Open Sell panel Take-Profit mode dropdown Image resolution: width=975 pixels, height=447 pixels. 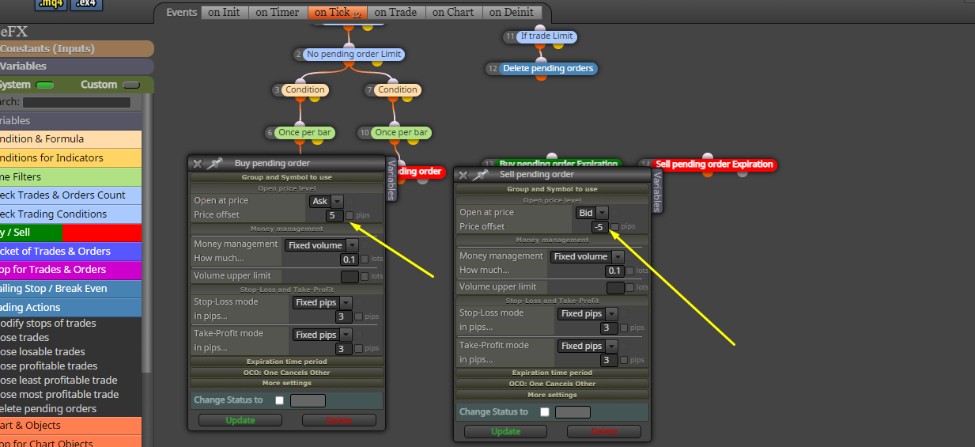(588, 347)
